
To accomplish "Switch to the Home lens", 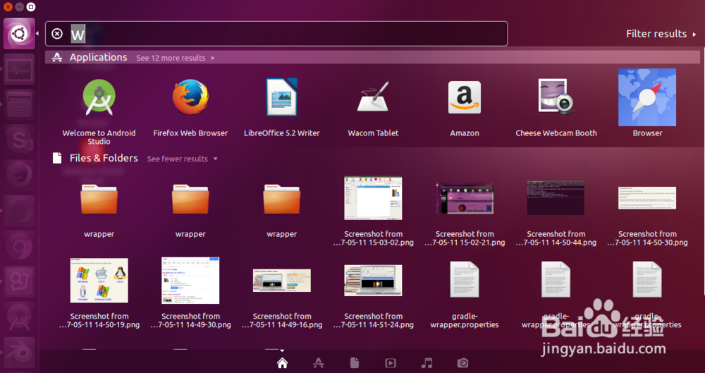I will coord(283,362).
